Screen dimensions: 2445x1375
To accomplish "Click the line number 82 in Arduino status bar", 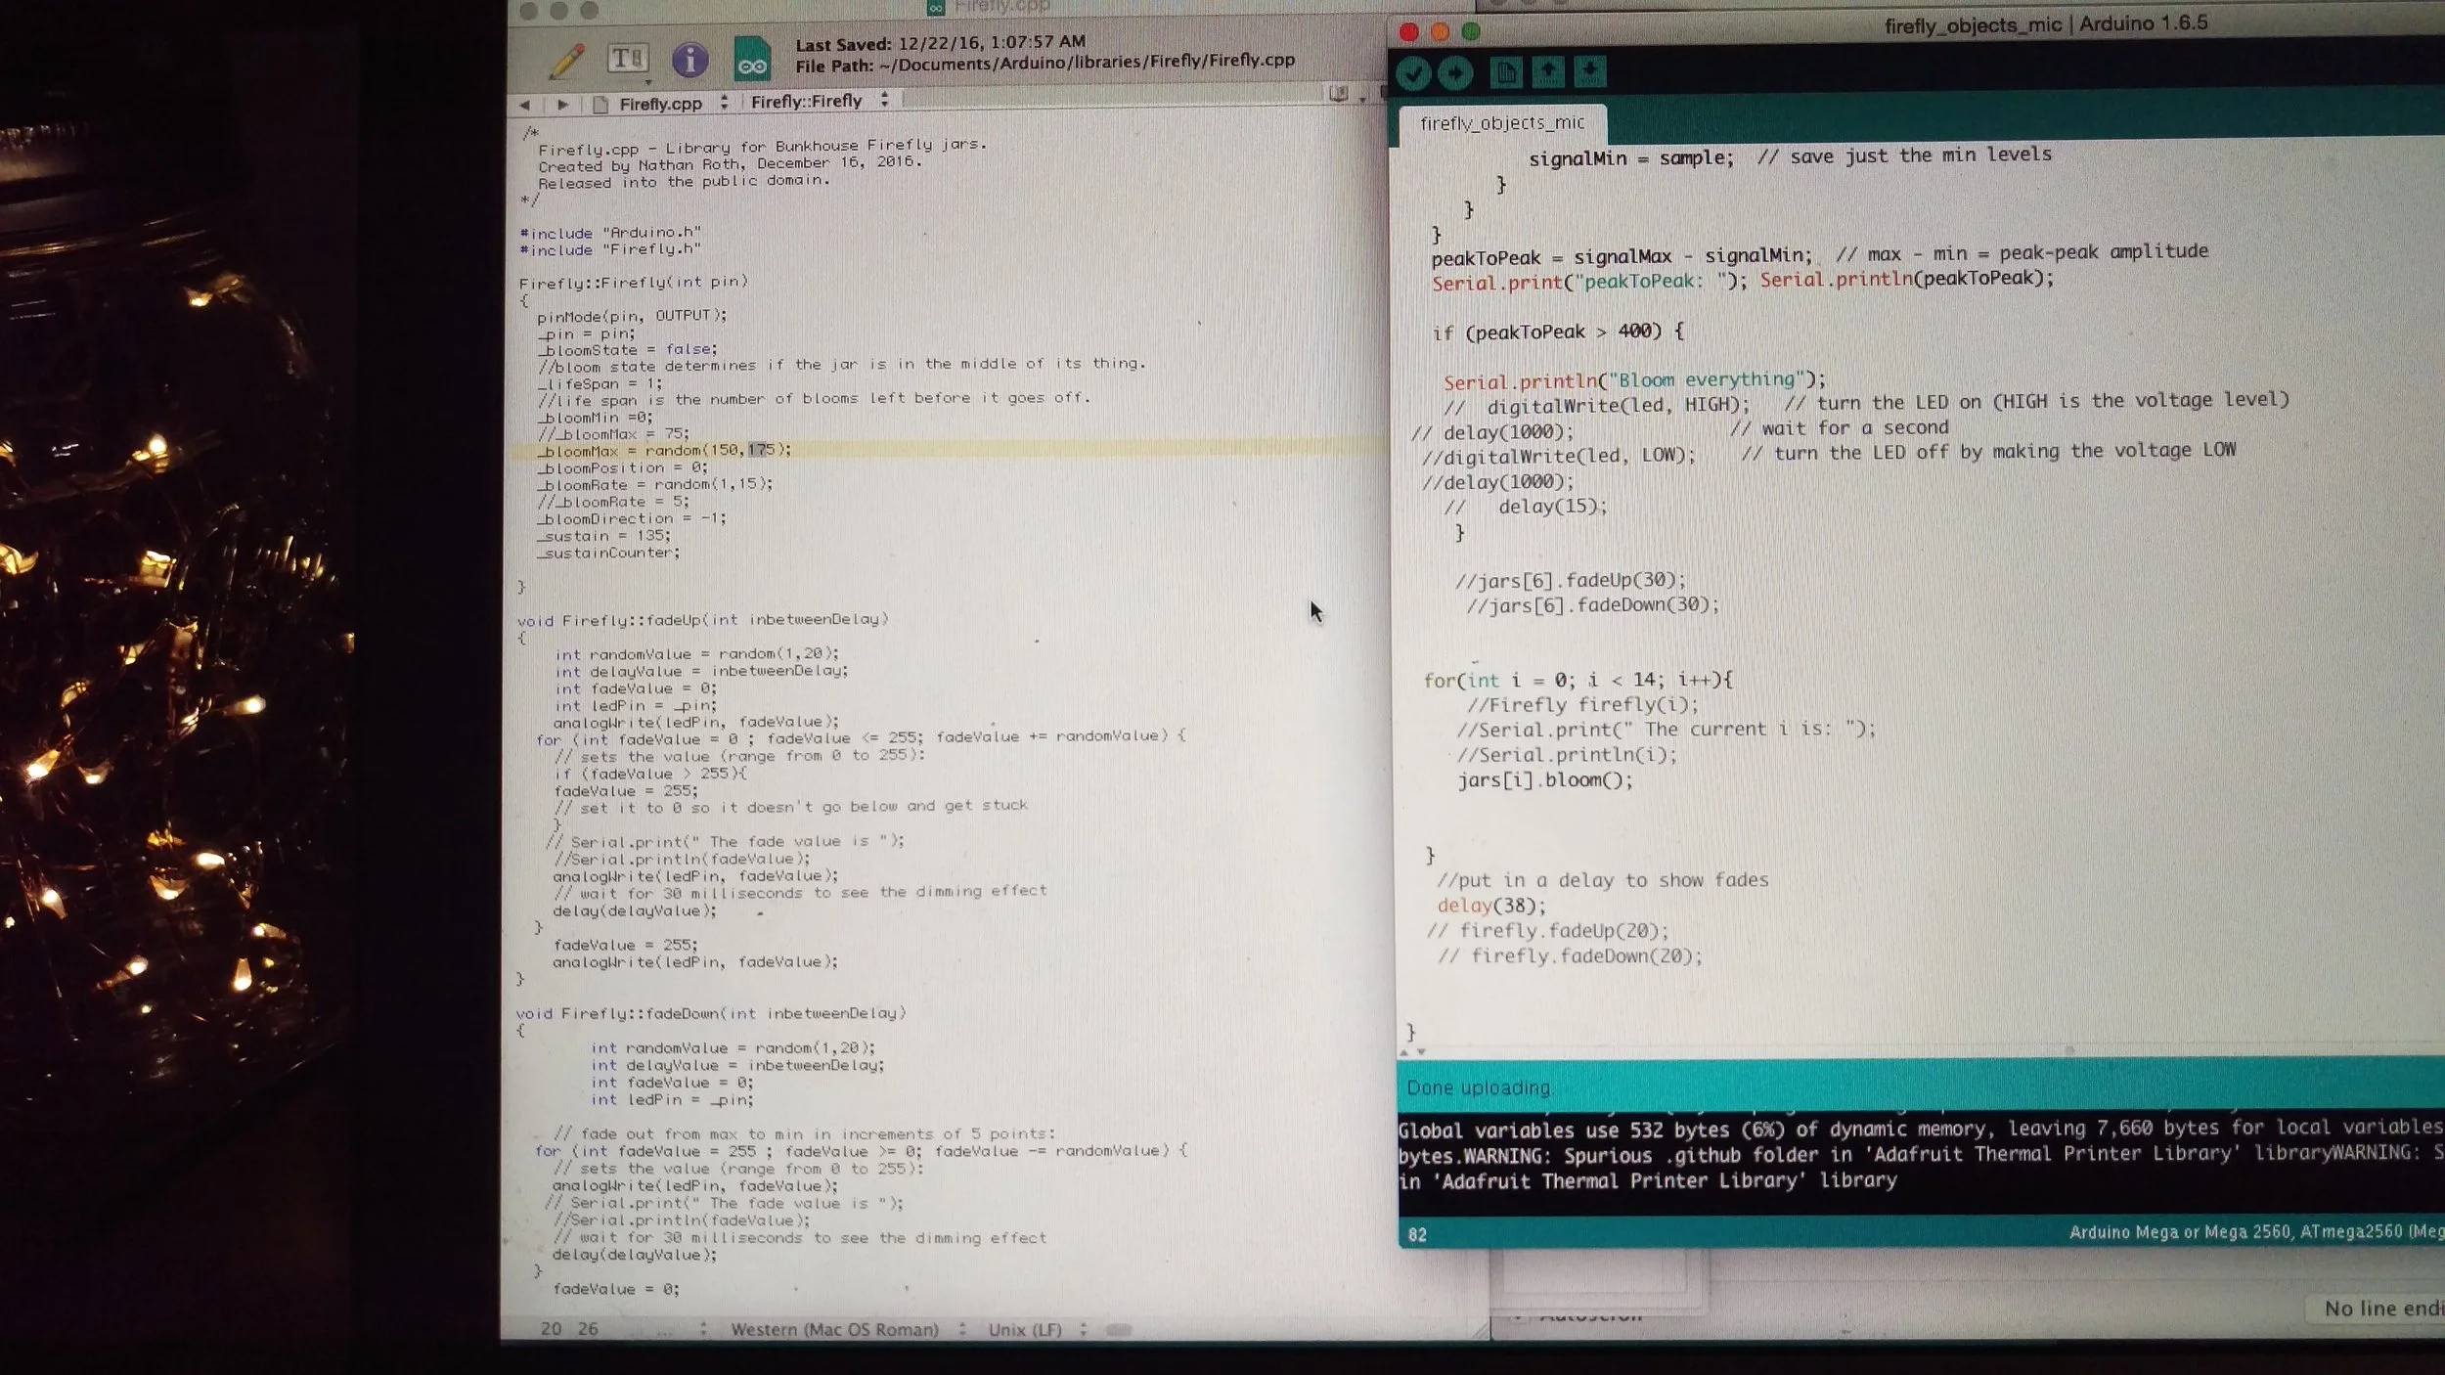I will click(1417, 1235).
